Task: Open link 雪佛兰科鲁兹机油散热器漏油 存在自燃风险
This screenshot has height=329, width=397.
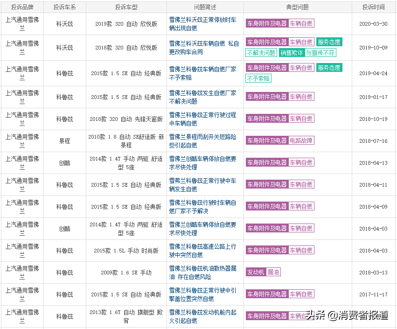Action: tap(203, 273)
